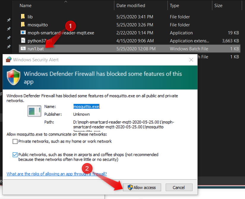
Task: Click the pin icon beside the moph-smartcard-reader row
Action: (x=9, y=38)
